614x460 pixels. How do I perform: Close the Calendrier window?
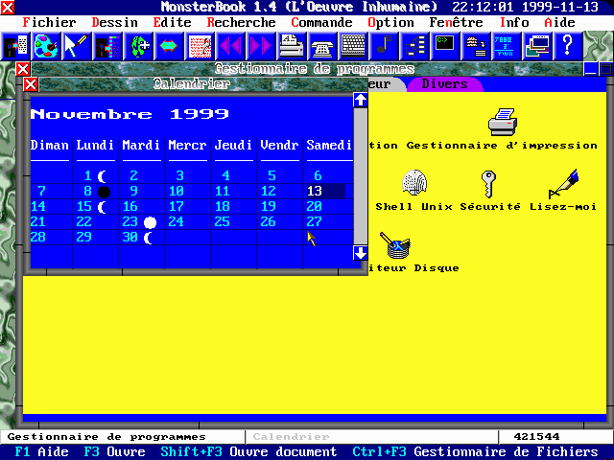(31, 84)
